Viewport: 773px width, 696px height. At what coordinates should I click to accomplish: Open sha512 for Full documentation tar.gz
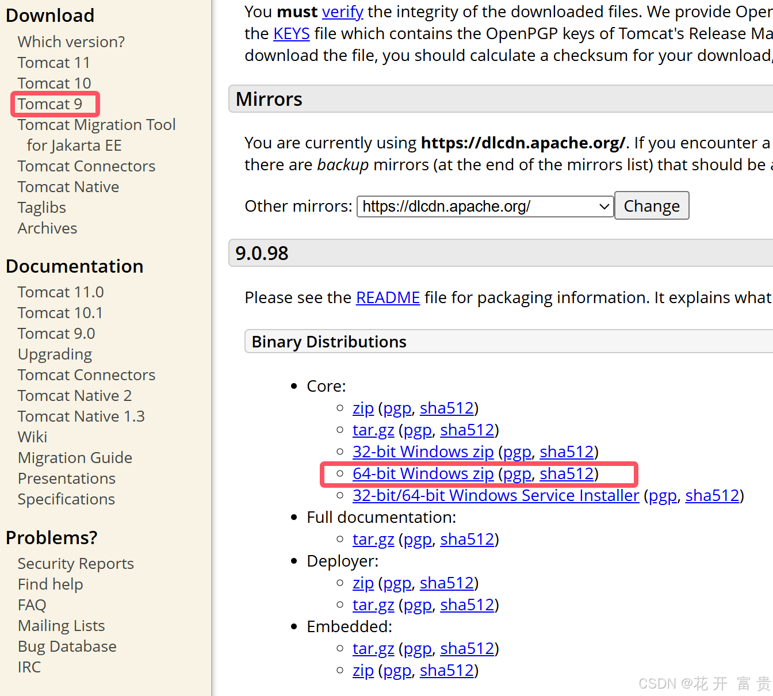point(468,539)
